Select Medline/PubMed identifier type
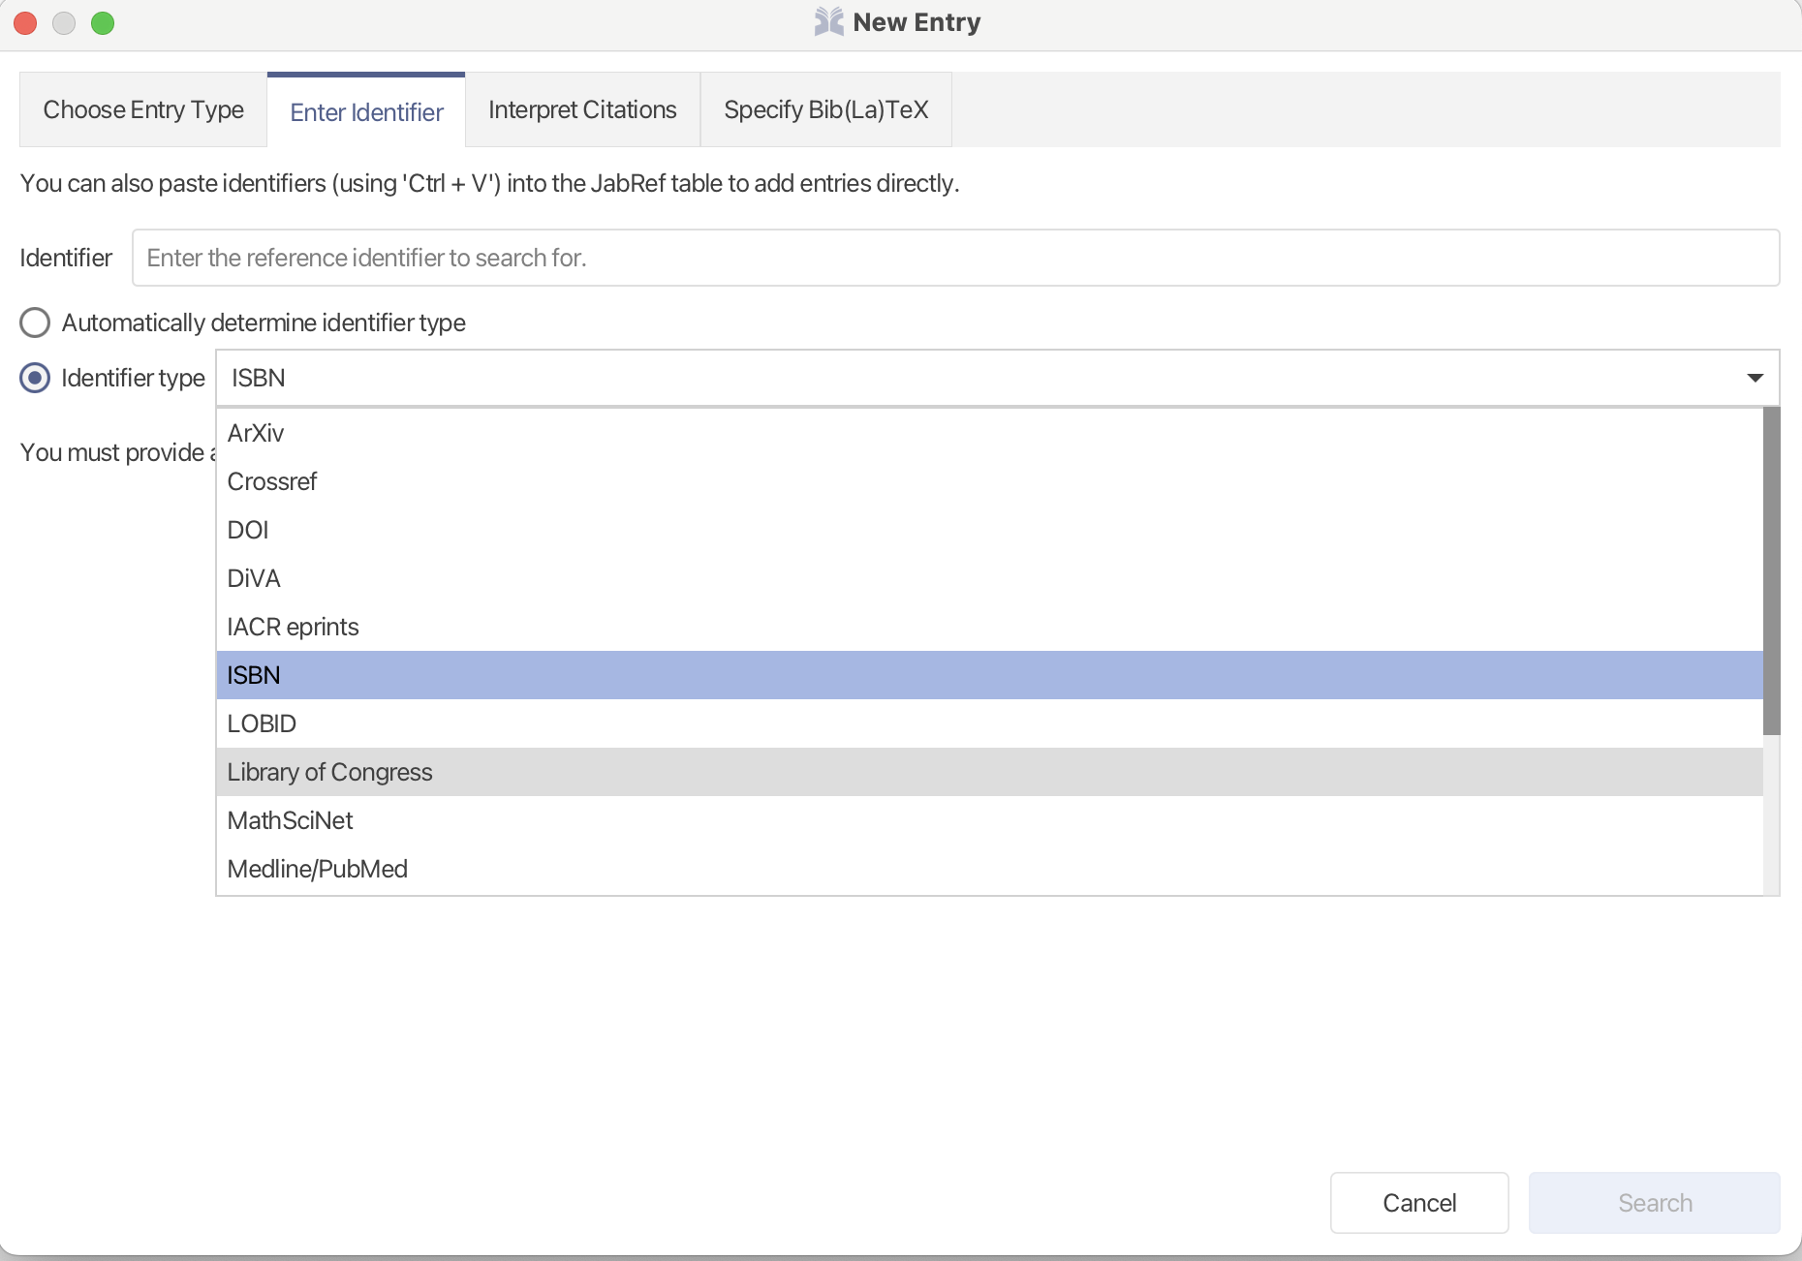Image resolution: width=1802 pixels, height=1261 pixels. tap(989, 869)
